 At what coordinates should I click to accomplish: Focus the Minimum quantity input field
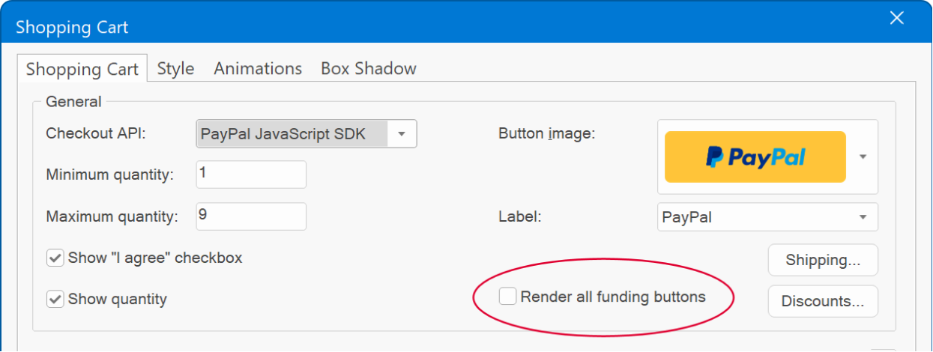pyautogui.click(x=251, y=175)
